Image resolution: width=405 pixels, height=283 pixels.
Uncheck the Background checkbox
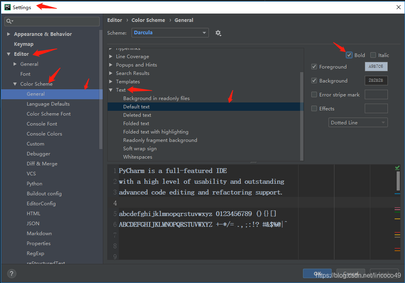tap(314, 81)
